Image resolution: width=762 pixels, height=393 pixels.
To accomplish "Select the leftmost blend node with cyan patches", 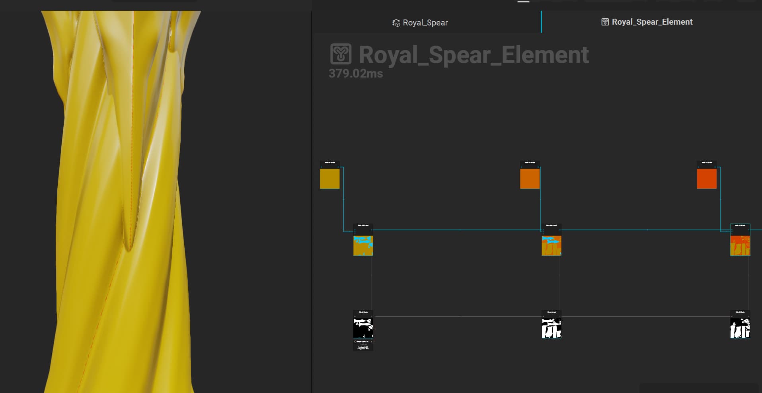I will 363,245.
